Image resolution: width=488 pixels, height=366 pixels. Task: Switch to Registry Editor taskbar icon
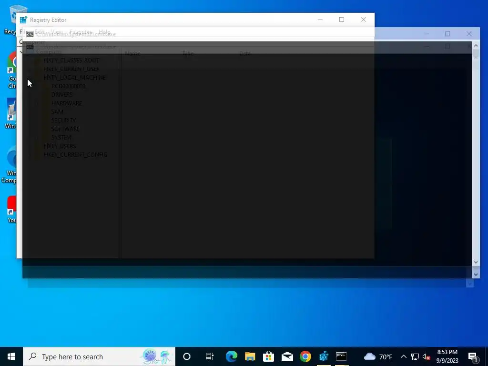(x=324, y=356)
